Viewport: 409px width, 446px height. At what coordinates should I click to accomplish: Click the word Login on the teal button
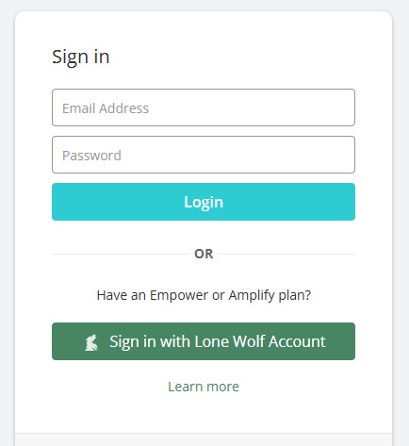click(x=204, y=203)
